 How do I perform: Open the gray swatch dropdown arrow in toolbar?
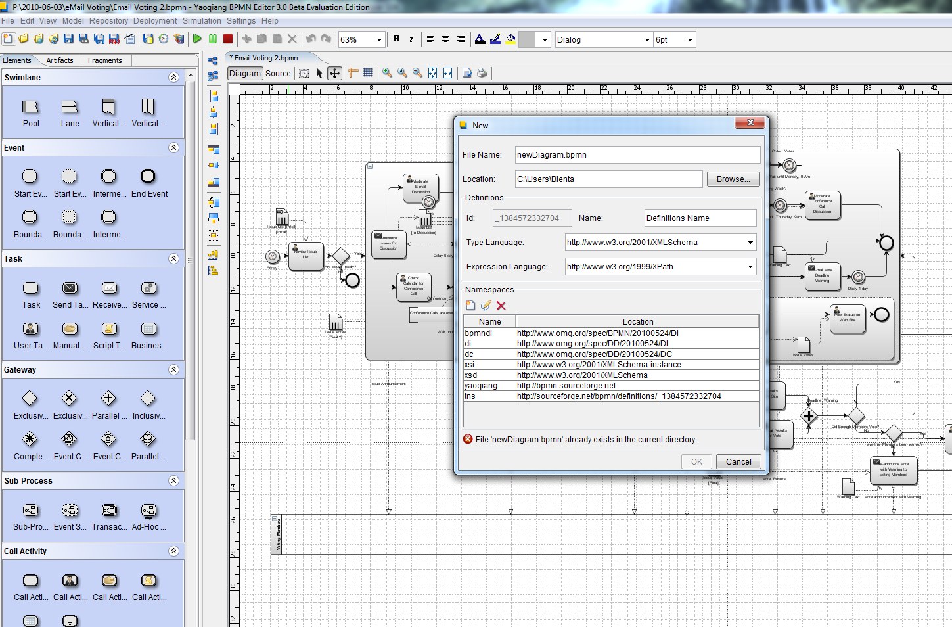pos(545,39)
